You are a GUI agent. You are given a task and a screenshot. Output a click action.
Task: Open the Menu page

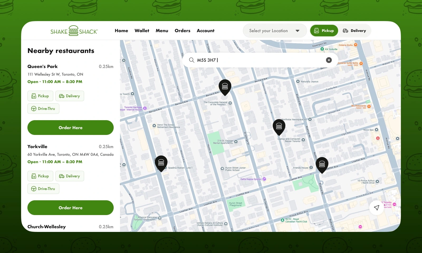tap(162, 31)
